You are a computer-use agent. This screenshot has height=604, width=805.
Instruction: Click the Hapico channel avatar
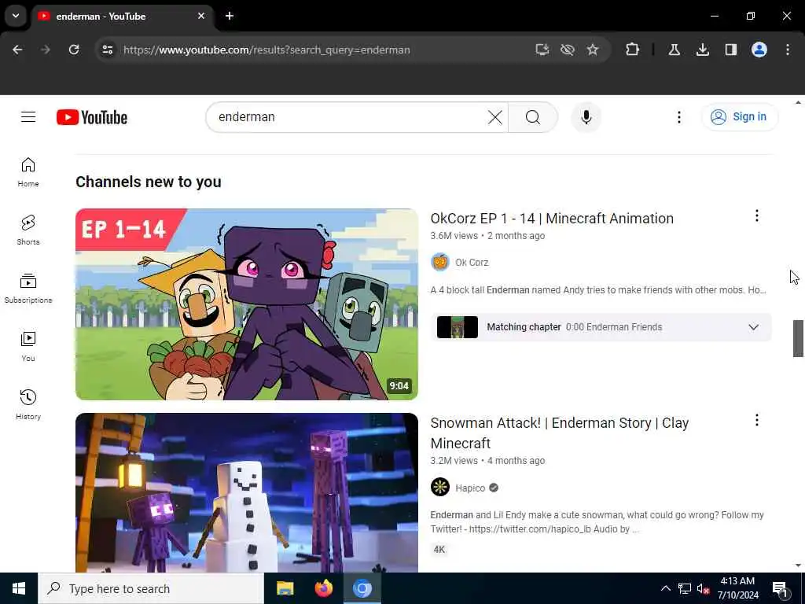440,487
